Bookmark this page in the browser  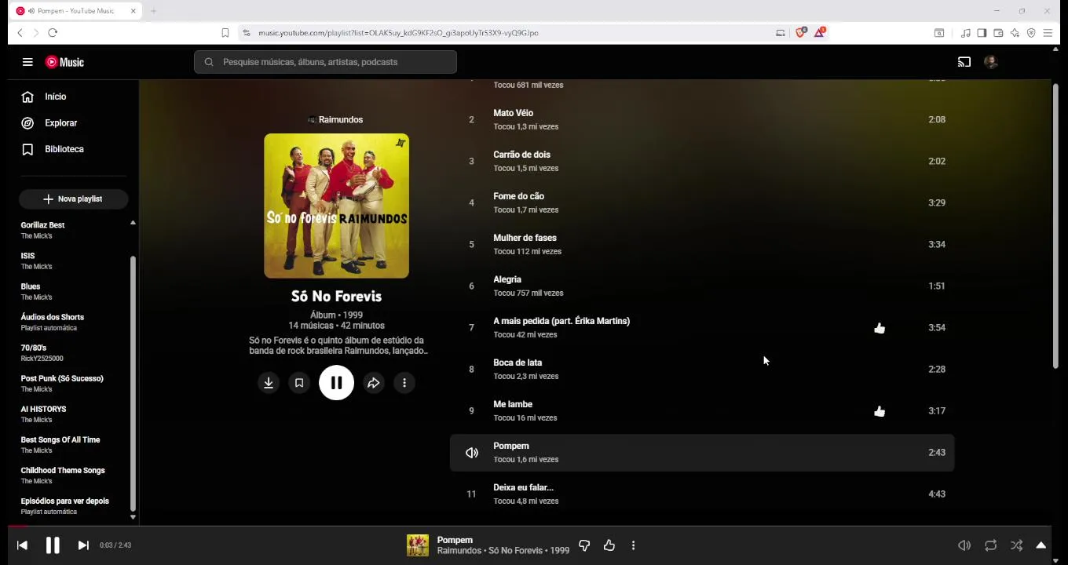(225, 33)
